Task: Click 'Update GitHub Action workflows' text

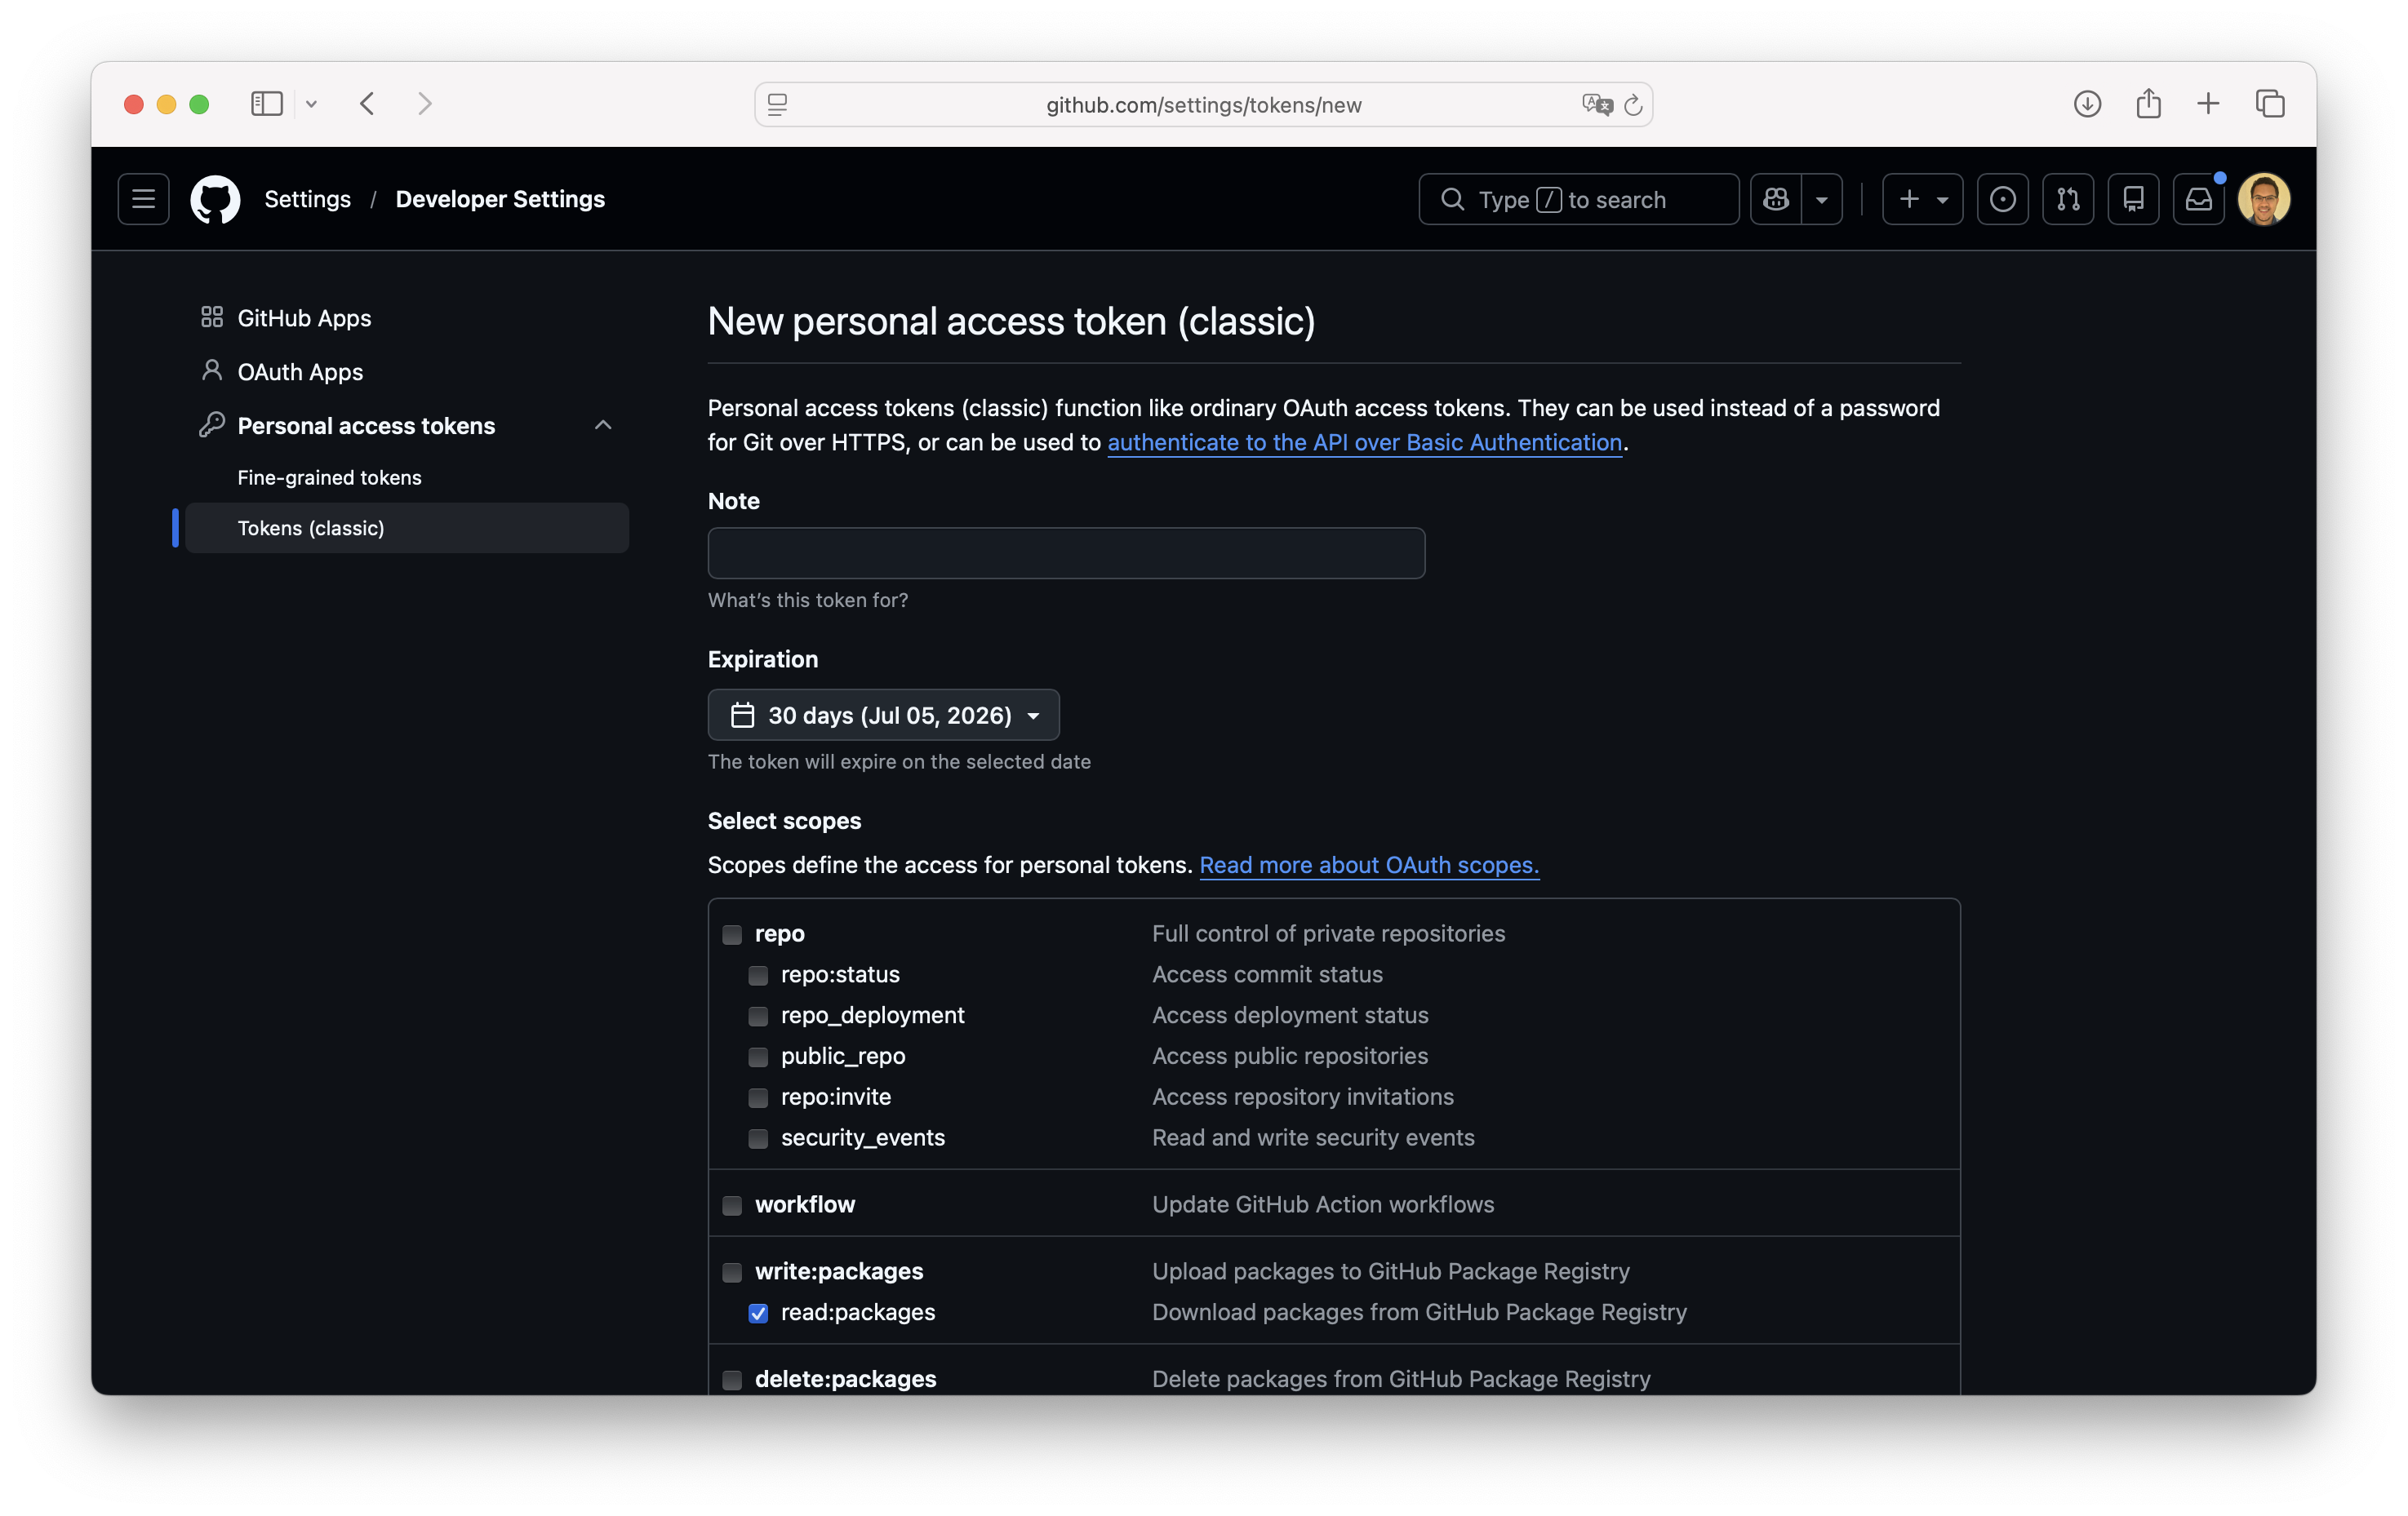Action: (x=1322, y=1204)
